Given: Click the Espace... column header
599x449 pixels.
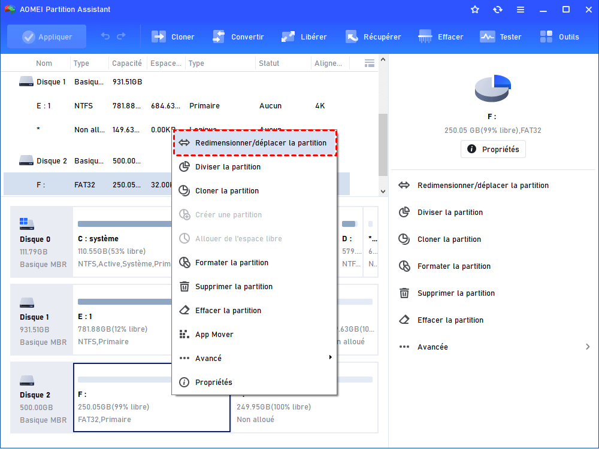Looking at the screenshot, I should [x=166, y=63].
